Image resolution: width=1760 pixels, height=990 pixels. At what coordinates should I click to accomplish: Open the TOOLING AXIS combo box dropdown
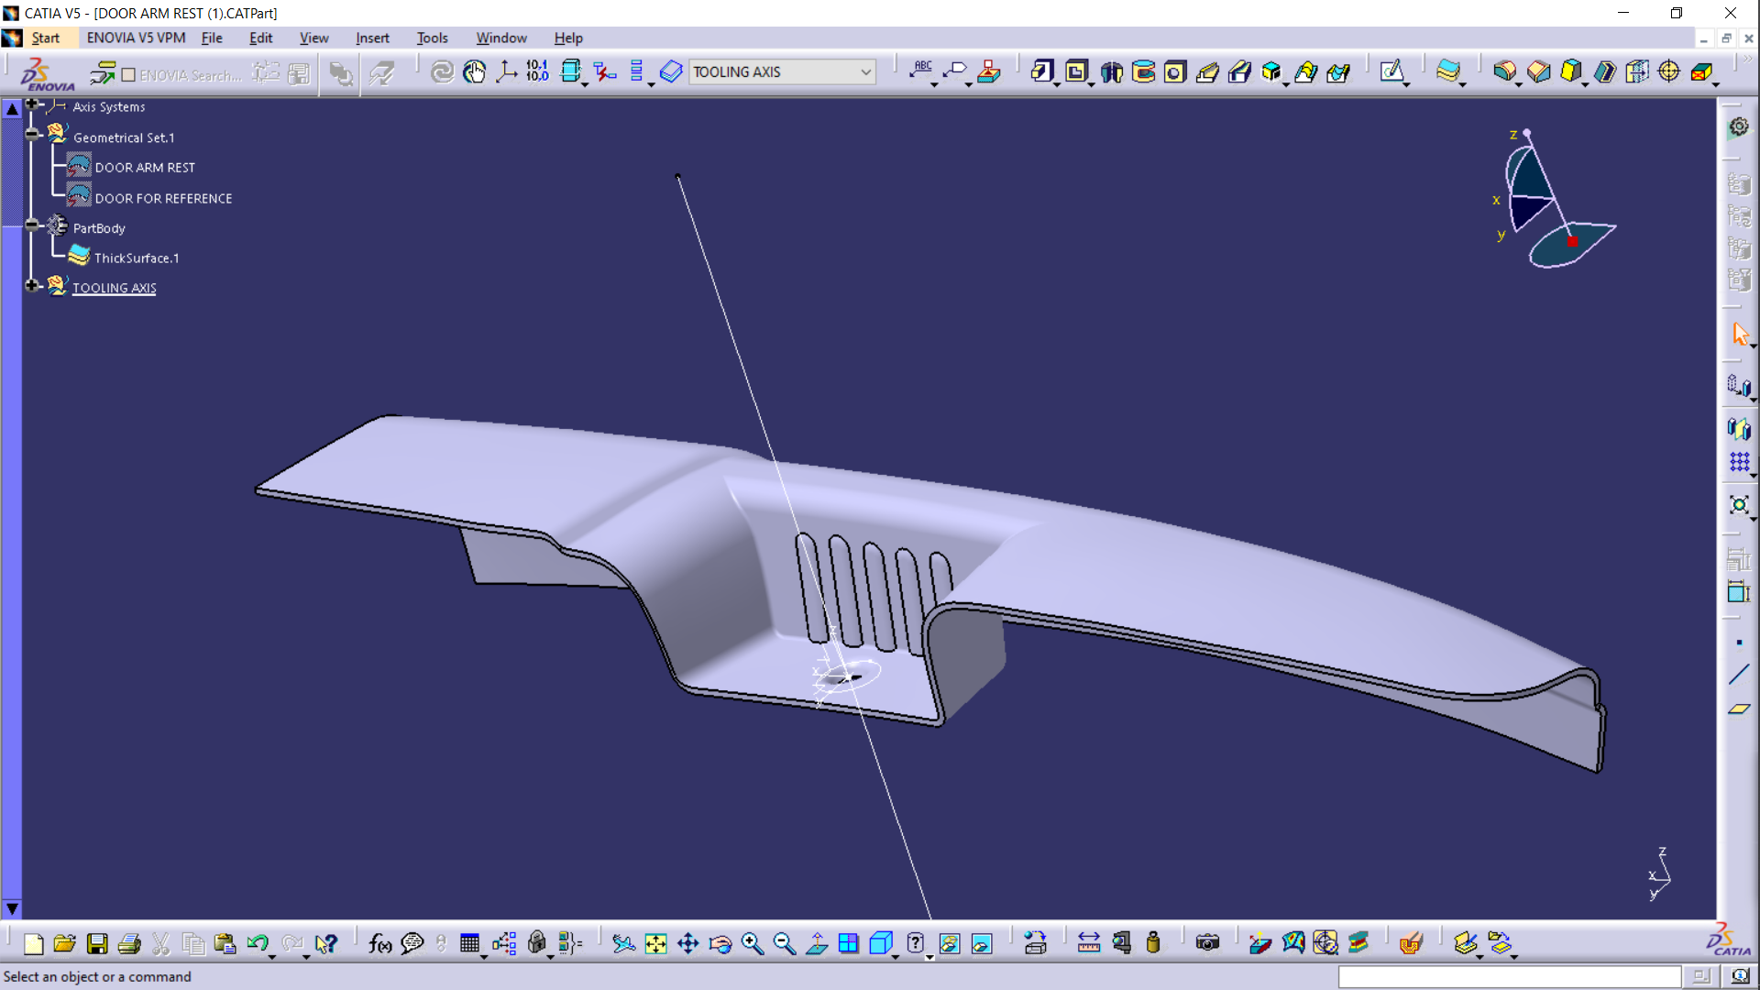[x=865, y=71]
